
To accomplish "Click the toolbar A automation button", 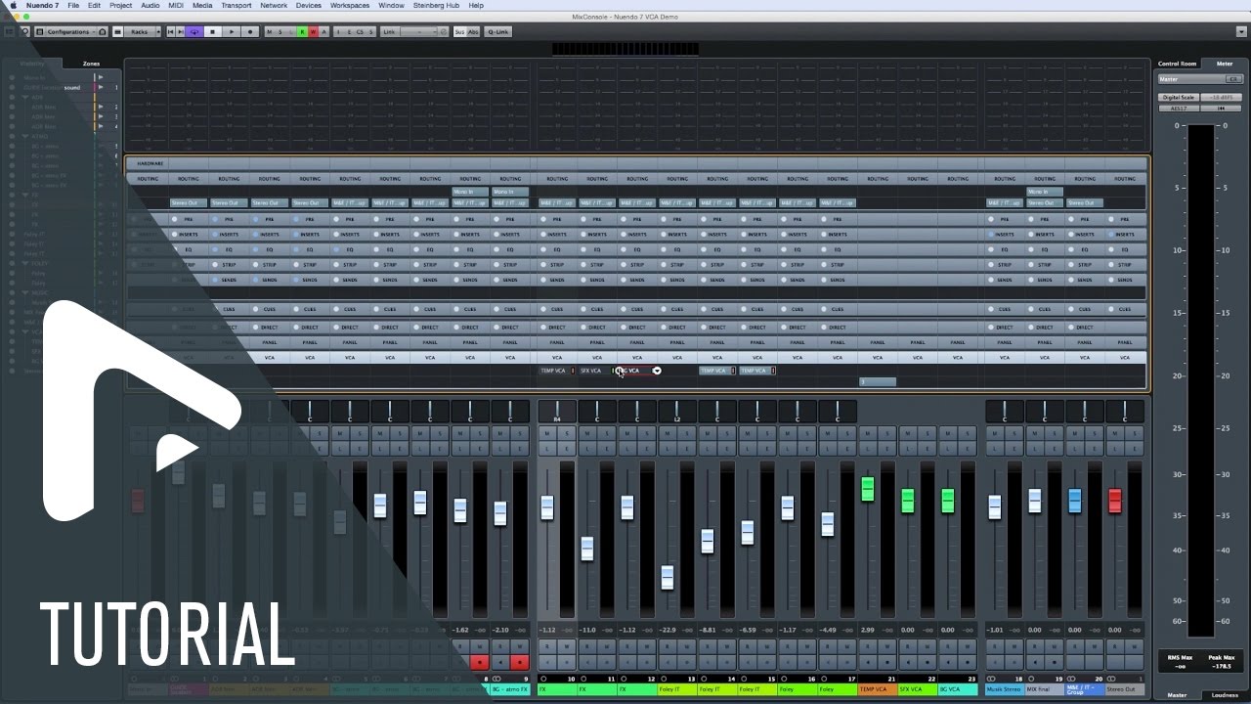I will [324, 32].
